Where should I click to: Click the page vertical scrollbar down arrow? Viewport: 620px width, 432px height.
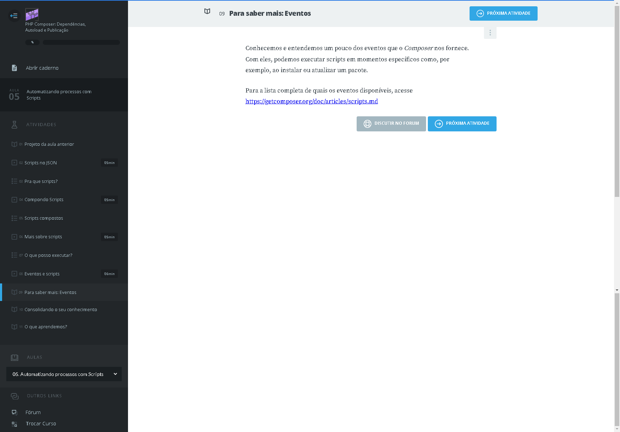click(x=617, y=429)
